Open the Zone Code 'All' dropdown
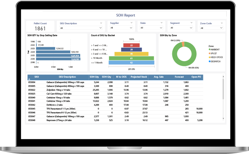This screenshot has width=249, height=154. click(x=211, y=28)
